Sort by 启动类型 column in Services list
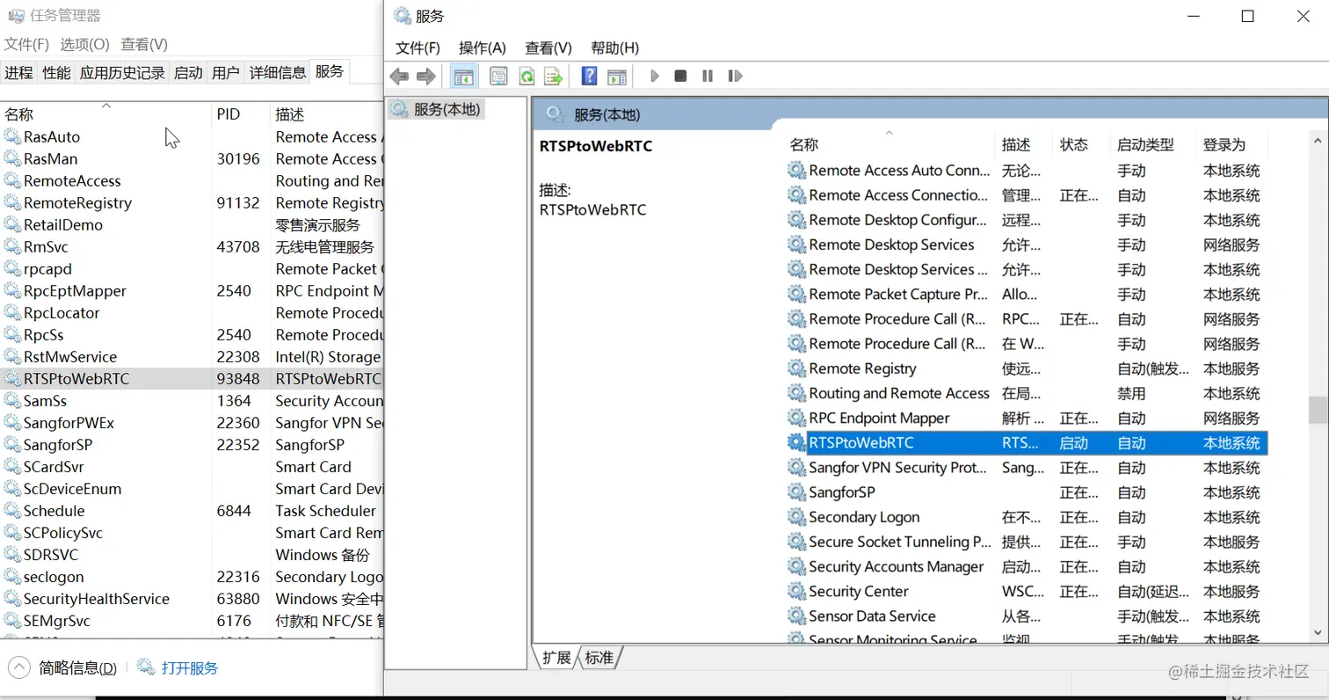This screenshot has height=700, width=1329. (x=1152, y=145)
